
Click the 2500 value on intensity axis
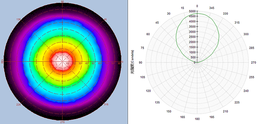click(192, 37)
